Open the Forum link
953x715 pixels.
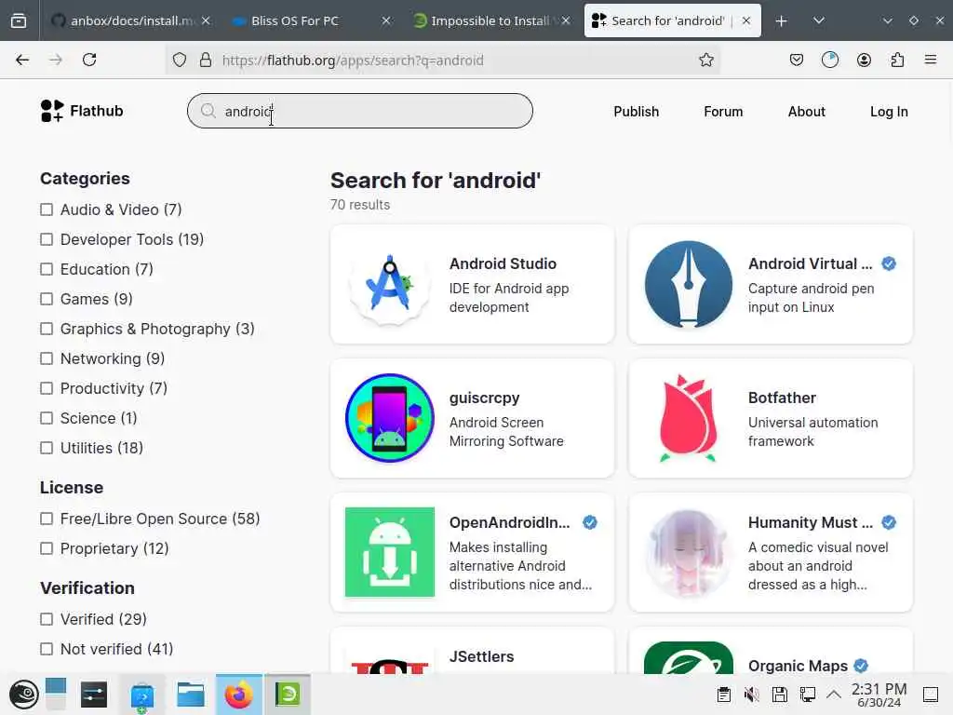[x=723, y=112]
